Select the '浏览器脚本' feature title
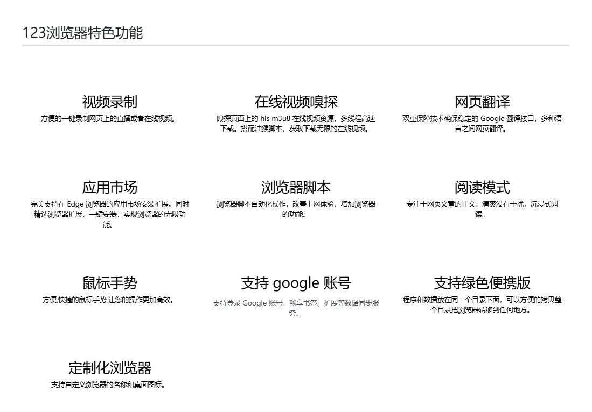This screenshot has height=412, width=592. tap(296, 187)
